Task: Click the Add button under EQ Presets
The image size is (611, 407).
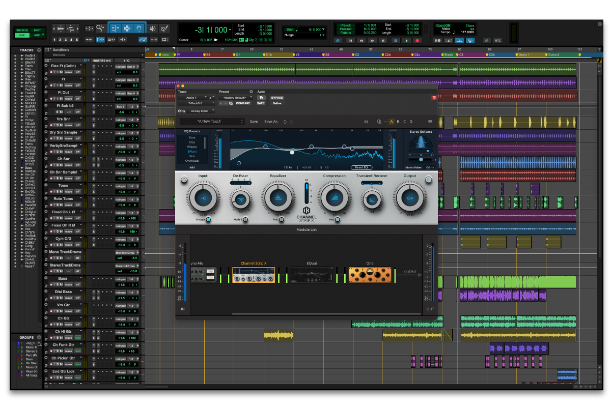Action: pyautogui.click(x=192, y=167)
